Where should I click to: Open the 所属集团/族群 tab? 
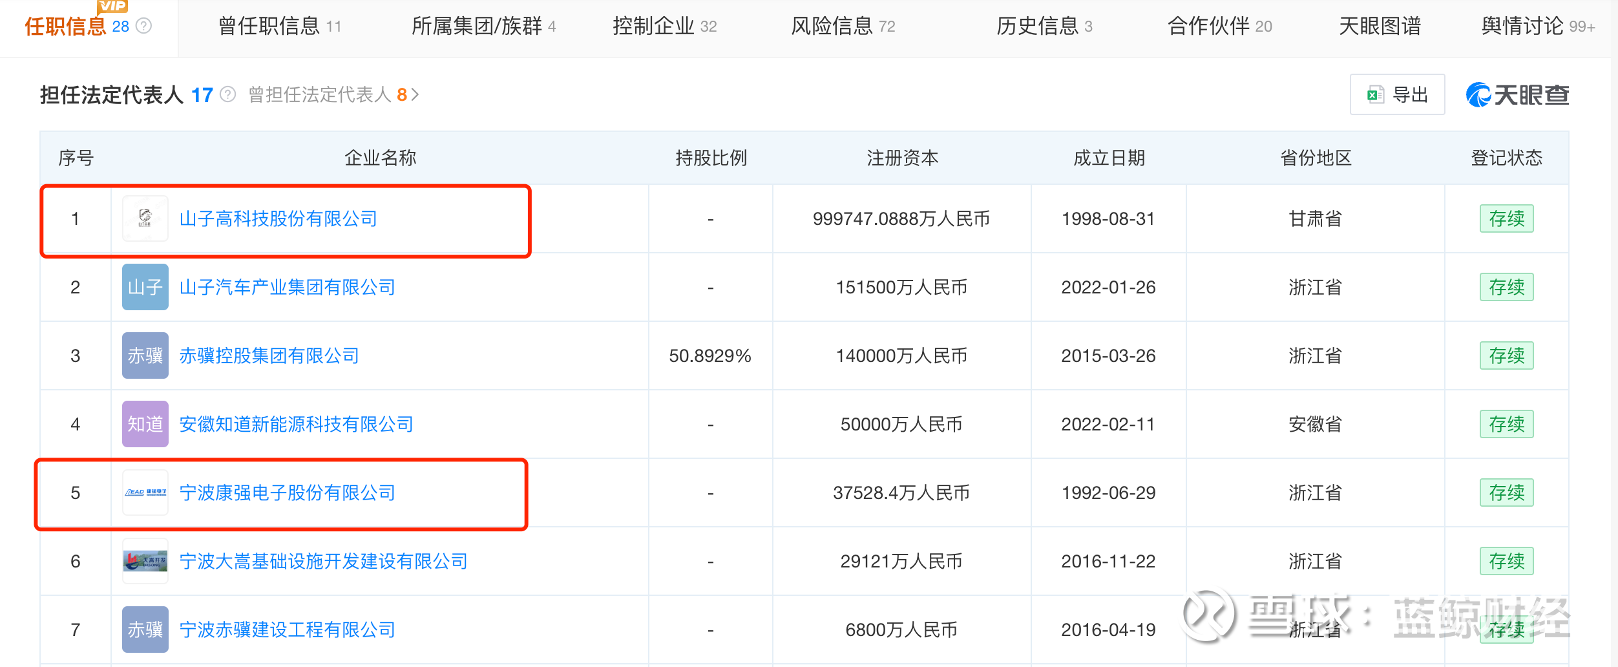click(484, 26)
